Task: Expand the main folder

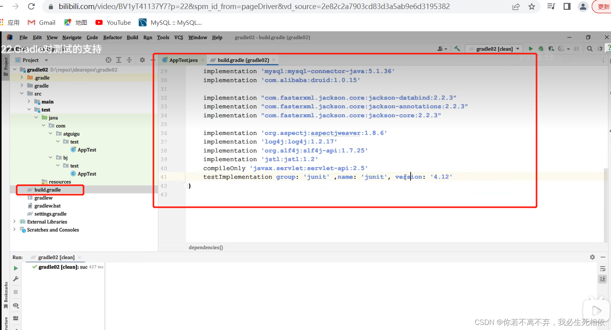Action: coord(29,101)
